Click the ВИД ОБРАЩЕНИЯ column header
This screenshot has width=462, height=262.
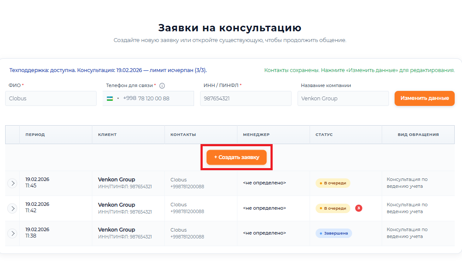pyautogui.click(x=418, y=135)
